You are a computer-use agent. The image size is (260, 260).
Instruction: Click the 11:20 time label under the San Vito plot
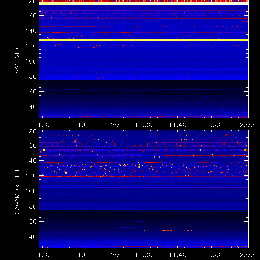coord(110,125)
